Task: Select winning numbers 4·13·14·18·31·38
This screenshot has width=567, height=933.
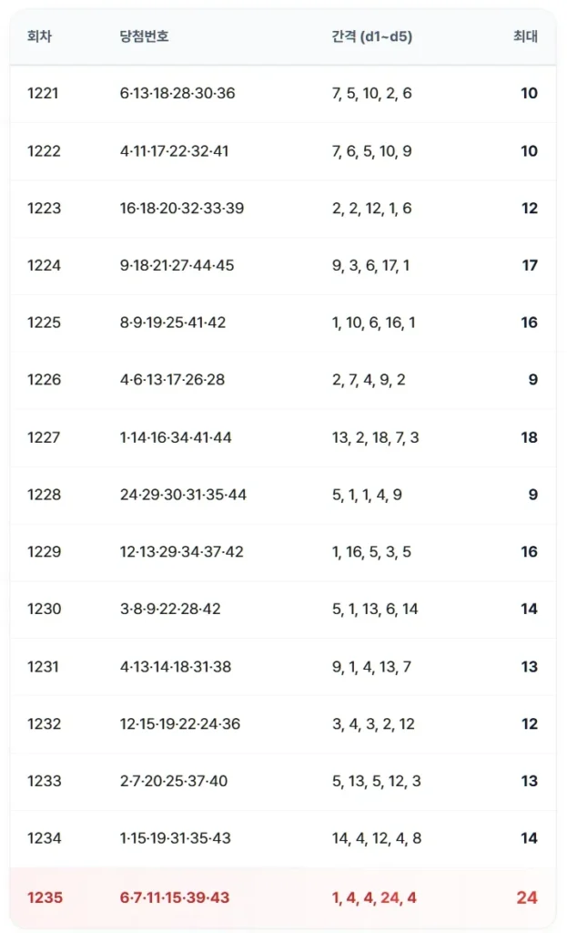Action: click(x=176, y=666)
